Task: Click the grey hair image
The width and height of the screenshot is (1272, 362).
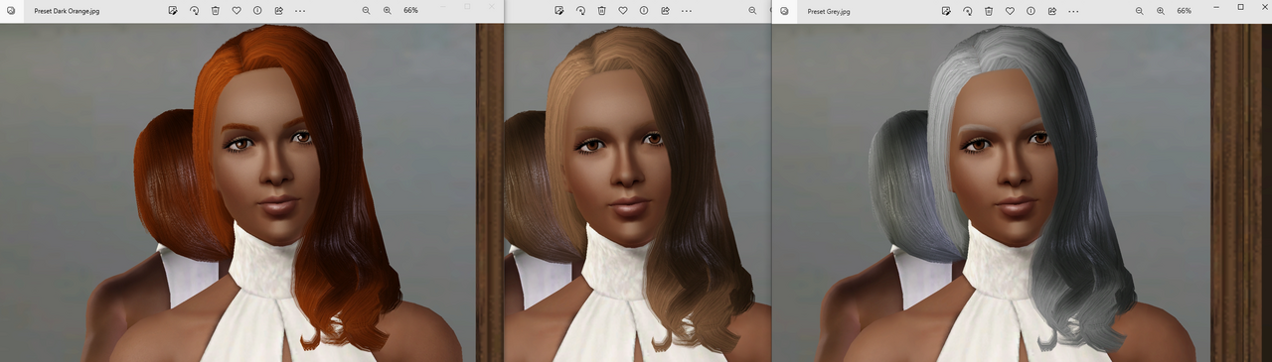Action: pos(1022,192)
